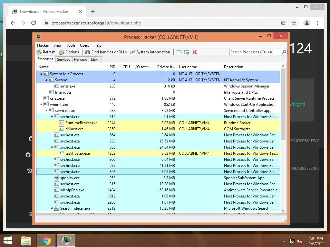Close the Downloads - Process Hacker tab
Viewport: 330px width, 247px height.
coord(80,12)
